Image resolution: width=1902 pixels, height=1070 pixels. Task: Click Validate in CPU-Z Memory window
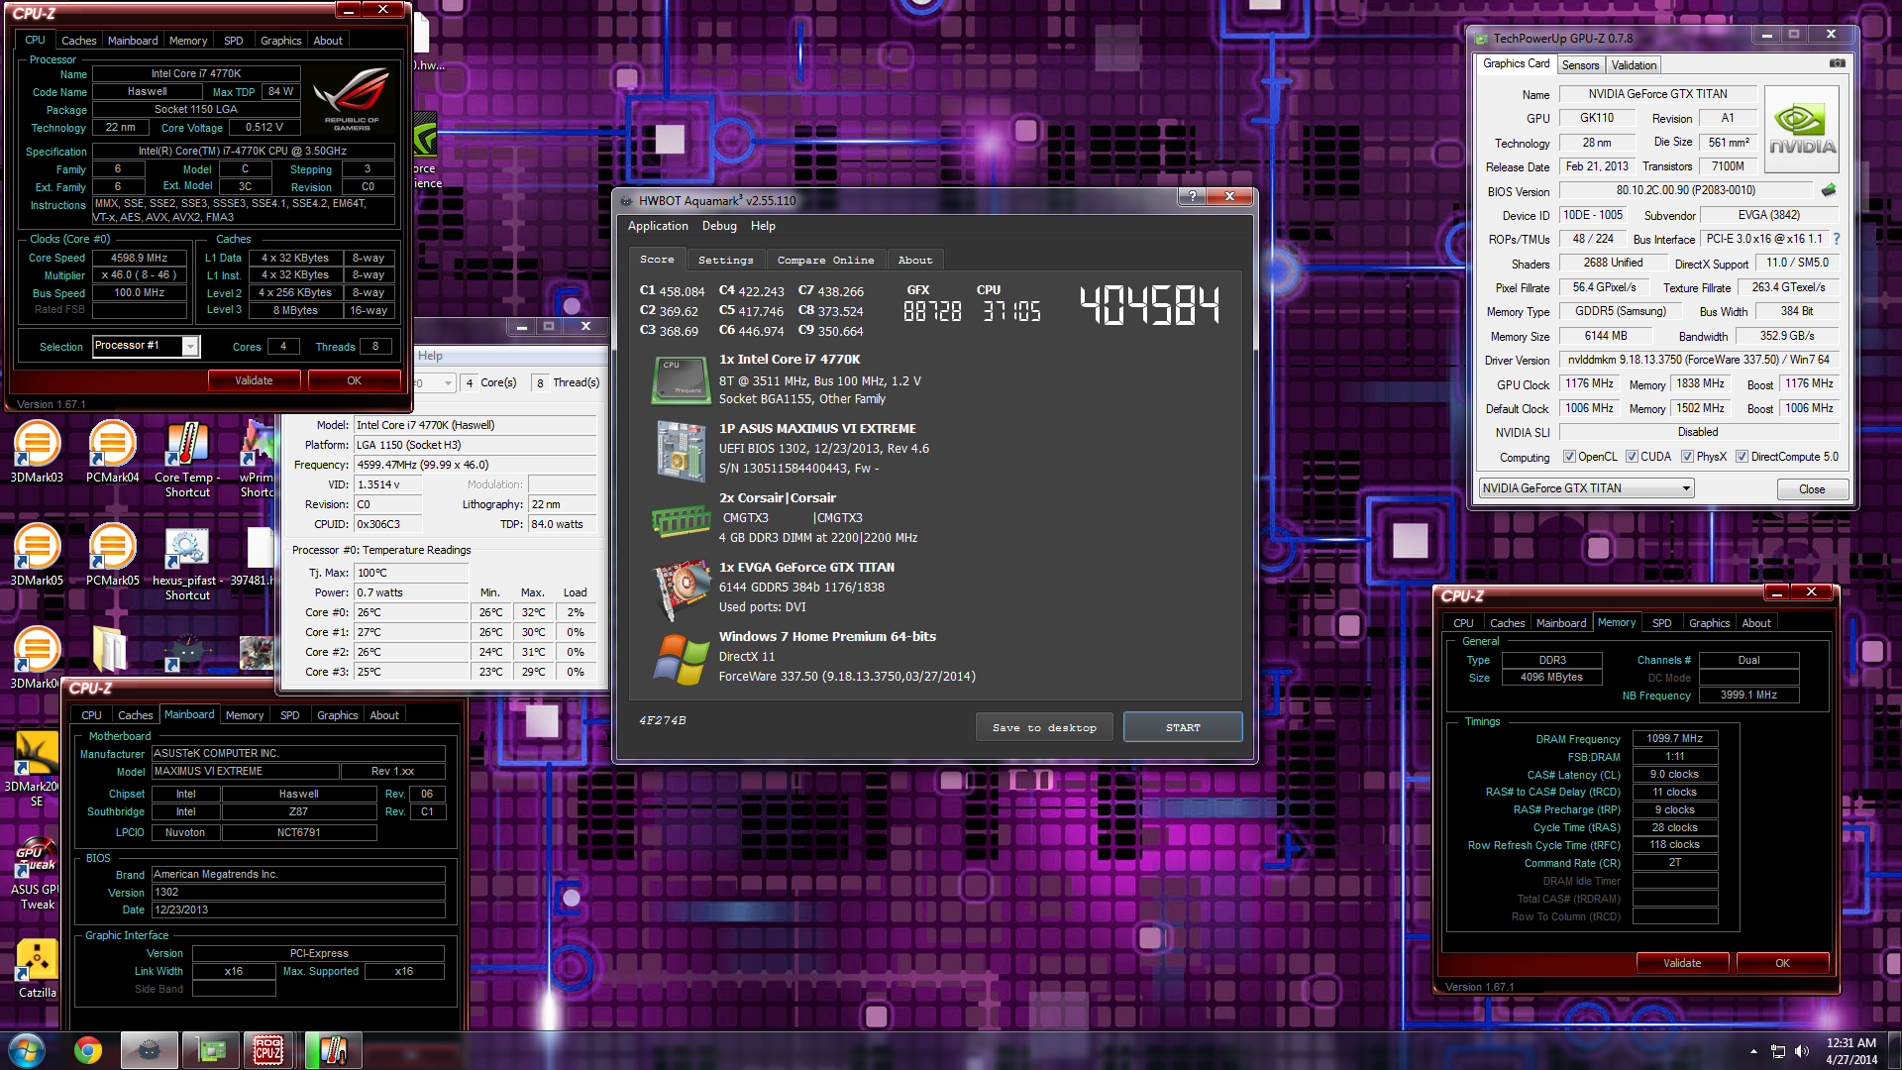pyautogui.click(x=1682, y=963)
